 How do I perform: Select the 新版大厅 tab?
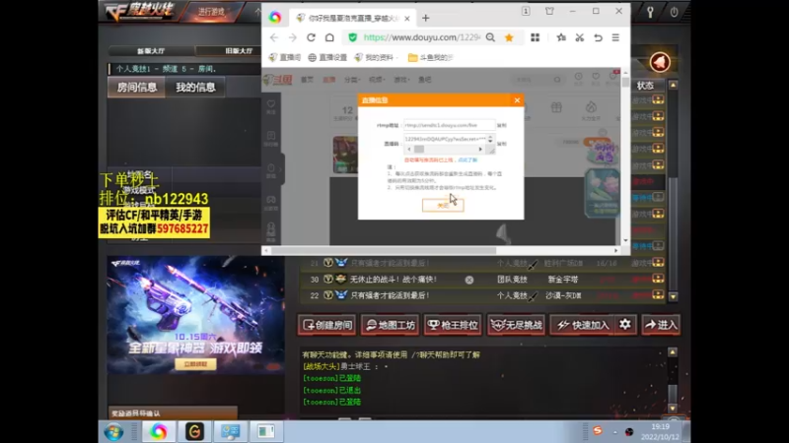pyautogui.click(x=151, y=51)
